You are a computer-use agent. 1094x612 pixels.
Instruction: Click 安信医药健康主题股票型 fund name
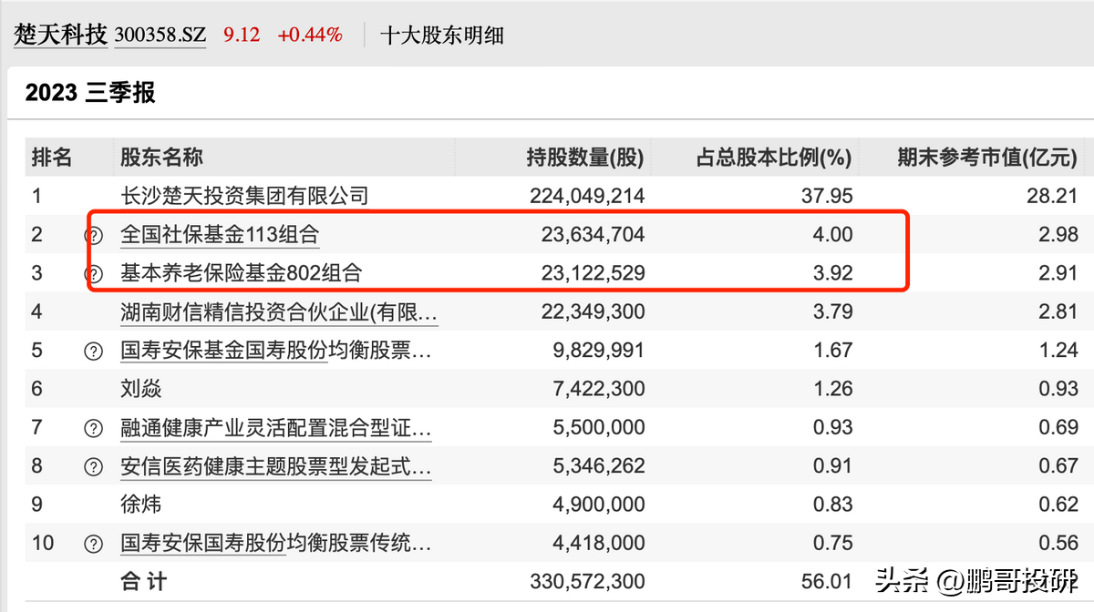(x=273, y=466)
